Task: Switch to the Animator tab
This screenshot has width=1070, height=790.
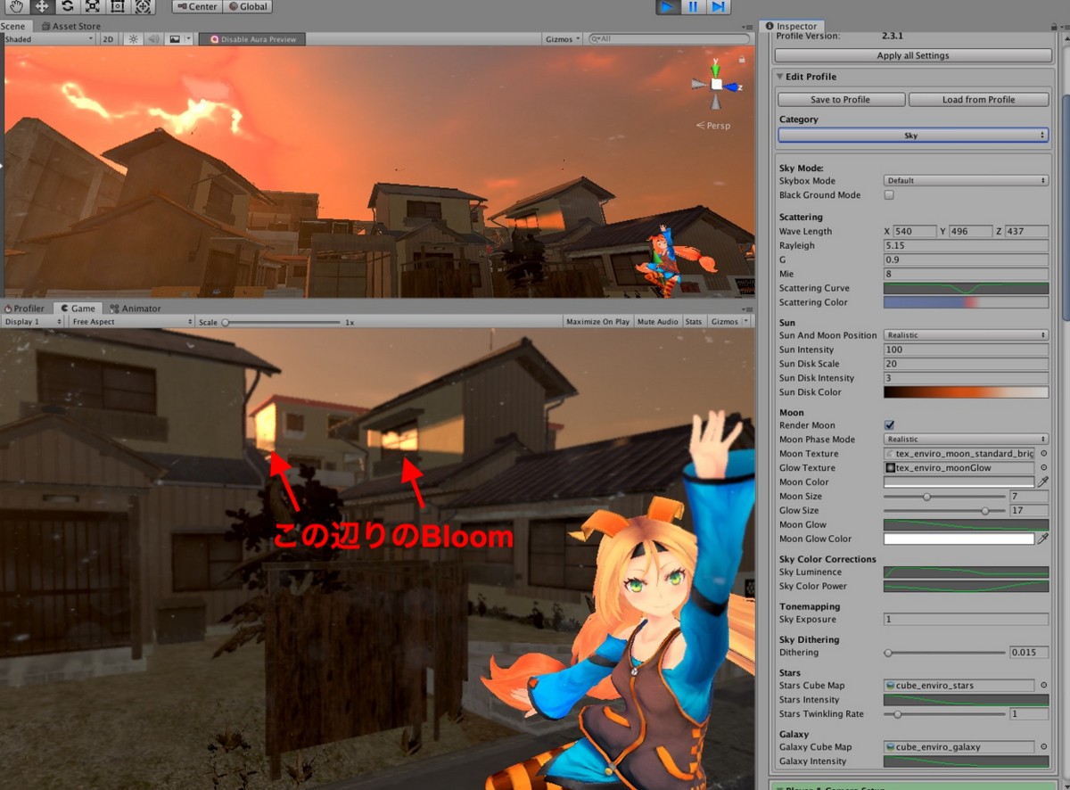Action: tap(136, 309)
